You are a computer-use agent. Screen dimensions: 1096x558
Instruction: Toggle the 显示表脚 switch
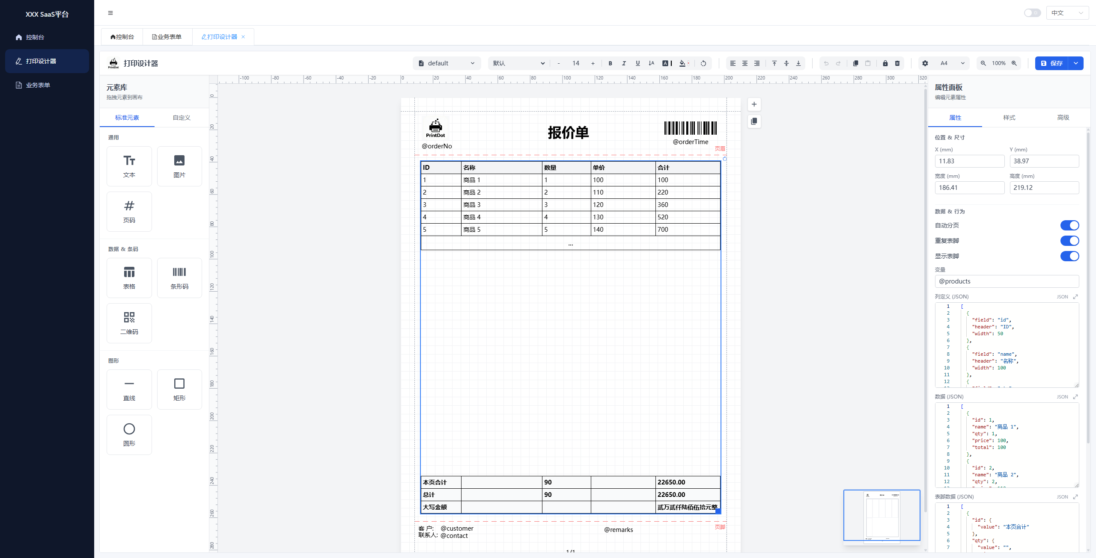(1069, 256)
